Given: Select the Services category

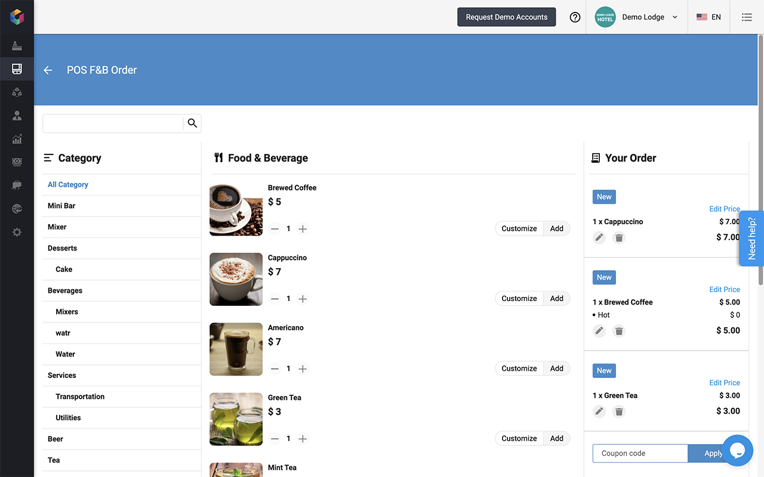Looking at the screenshot, I should [122, 376].
